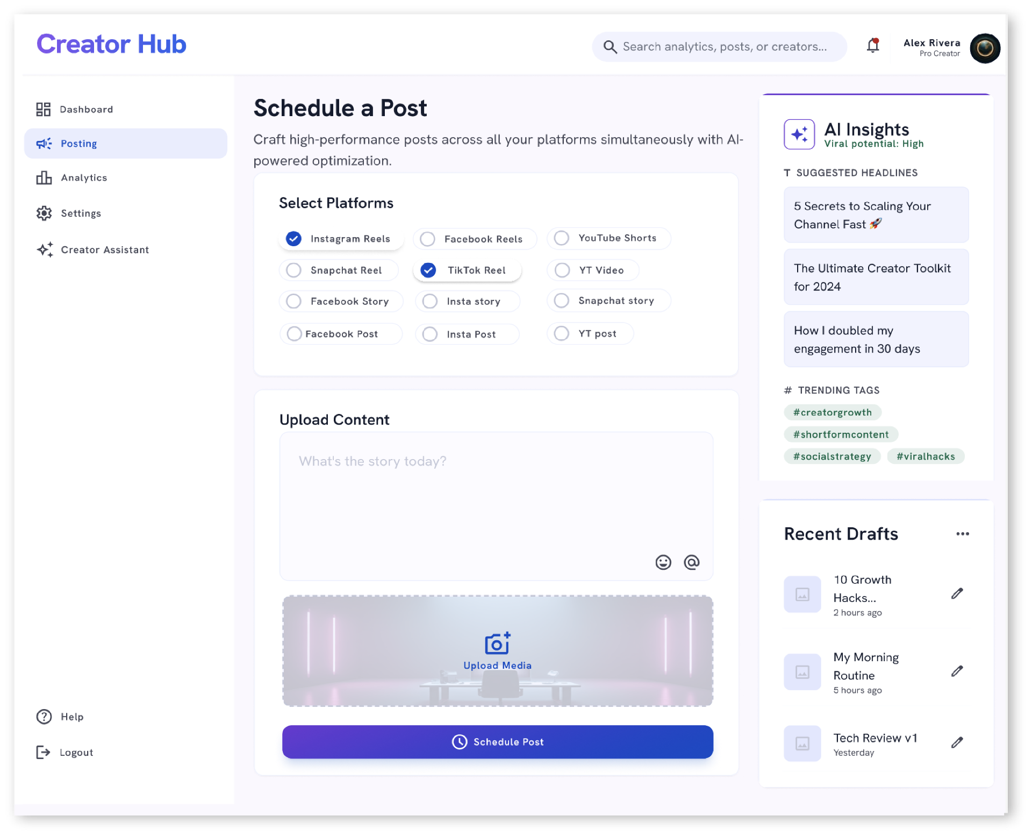Uncheck Instagram Reels platform
The image size is (1032, 837).
[x=341, y=239]
